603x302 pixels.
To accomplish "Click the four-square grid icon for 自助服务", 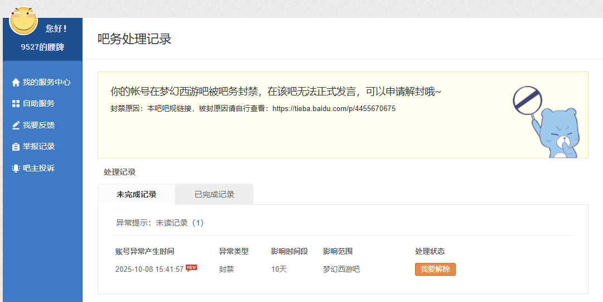I will point(16,104).
